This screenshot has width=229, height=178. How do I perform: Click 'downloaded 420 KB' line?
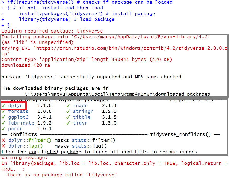(26, 65)
